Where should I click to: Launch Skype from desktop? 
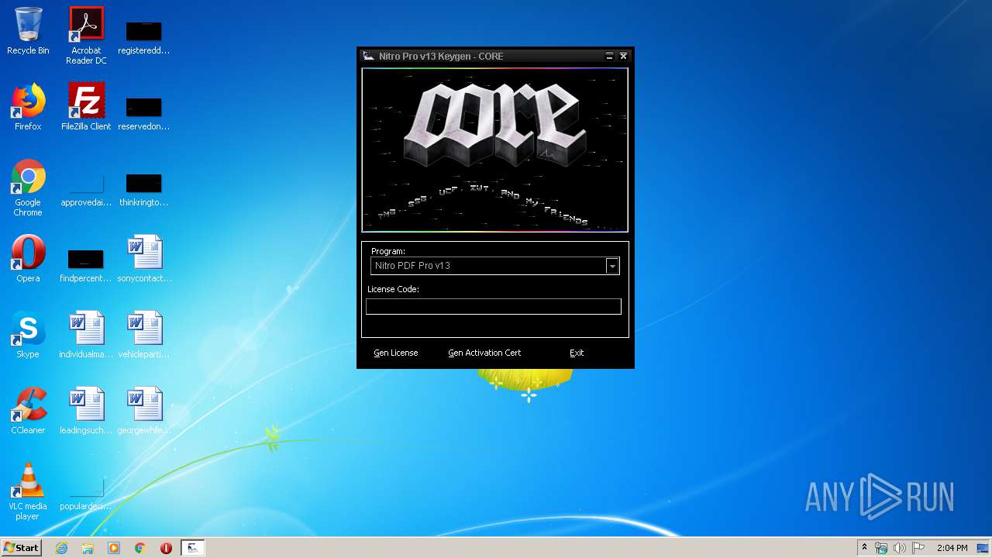(x=28, y=335)
